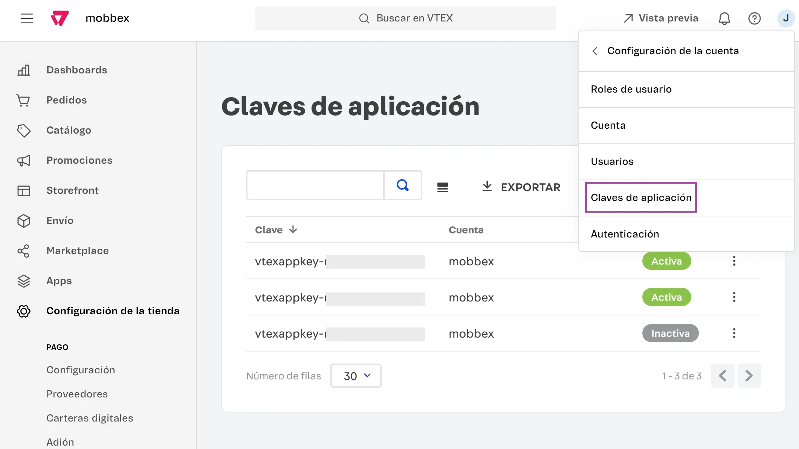Screen dimensions: 799x449
Task: Go back from Configuración de la cuenta
Action: pyautogui.click(x=595, y=51)
